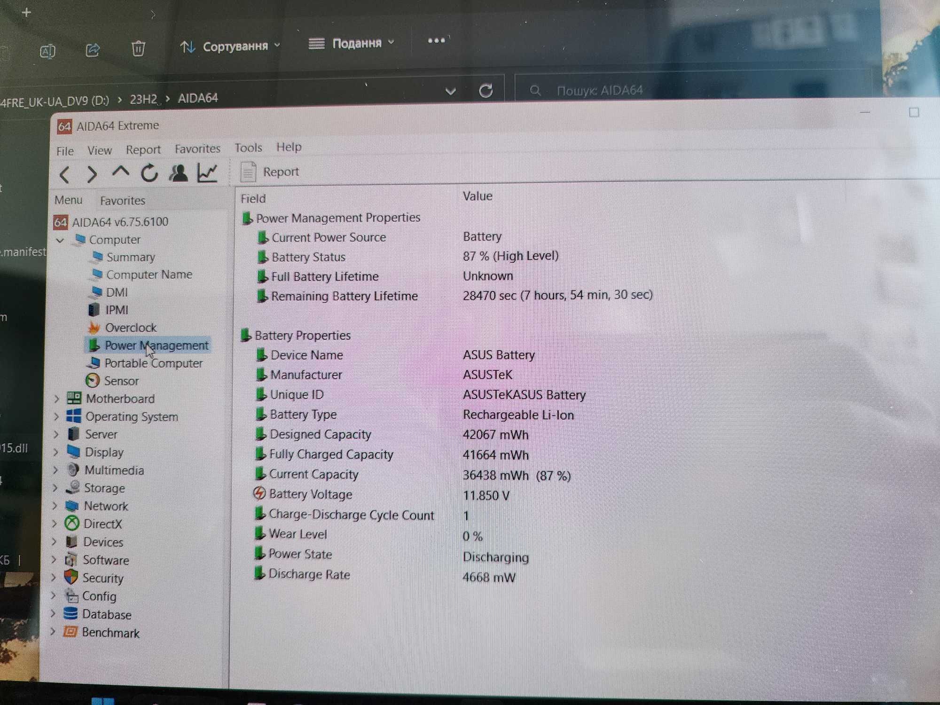Image resolution: width=940 pixels, height=705 pixels.
Task: Open the Computer Name page
Action: [149, 274]
